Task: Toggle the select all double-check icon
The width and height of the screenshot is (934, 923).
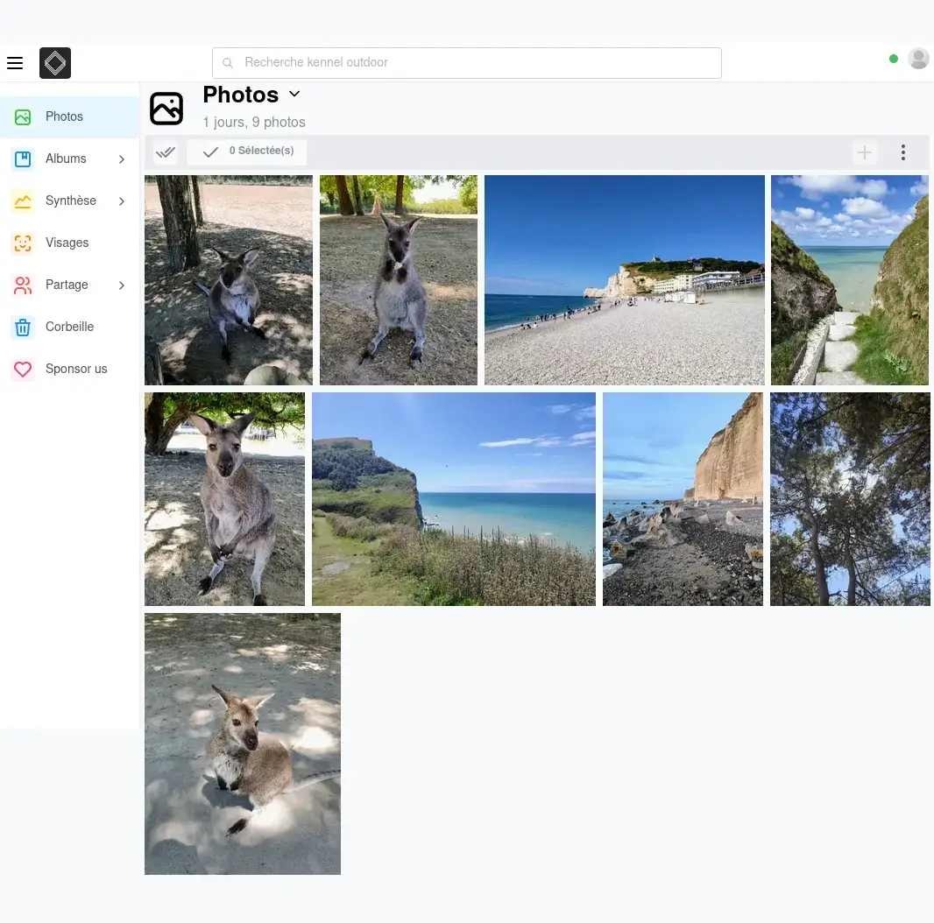Action: coord(166,152)
